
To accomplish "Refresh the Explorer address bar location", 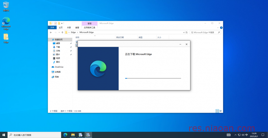I will click(x=186, y=32).
